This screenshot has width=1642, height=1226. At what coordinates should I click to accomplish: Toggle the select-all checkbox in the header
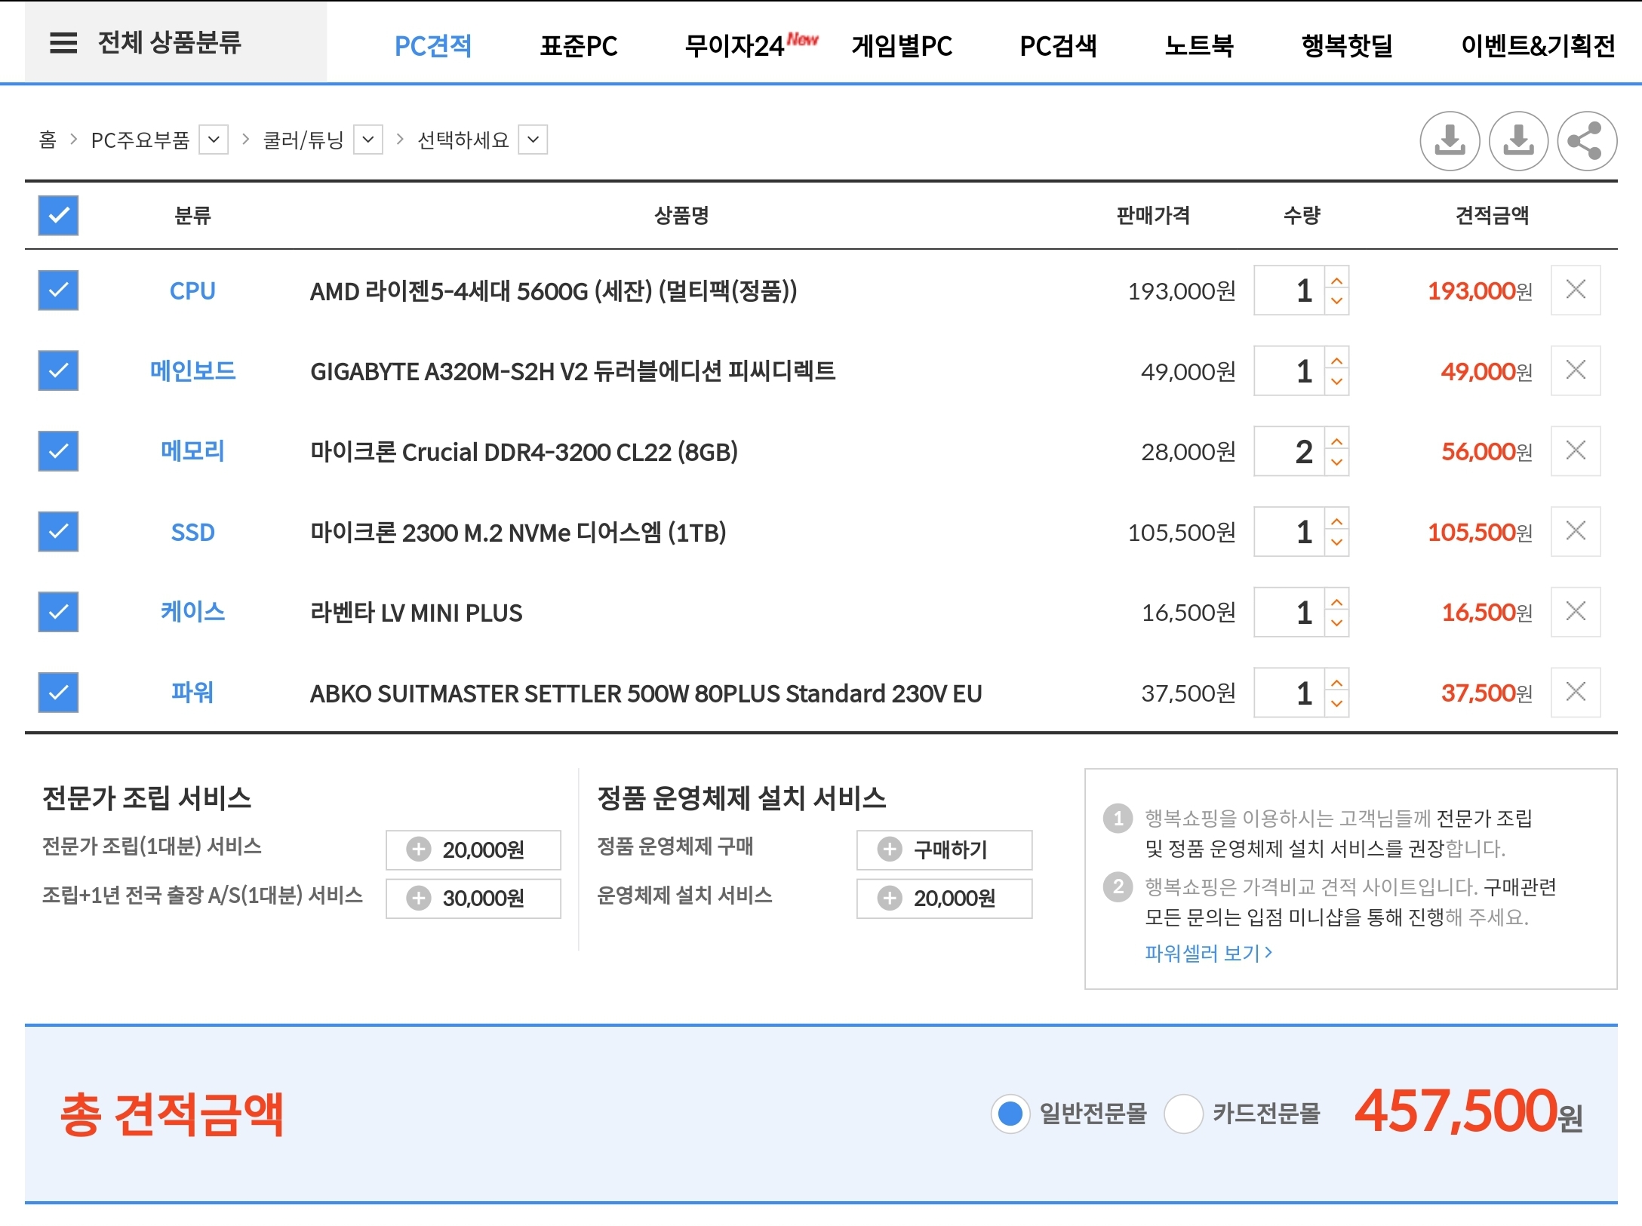click(x=58, y=216)
